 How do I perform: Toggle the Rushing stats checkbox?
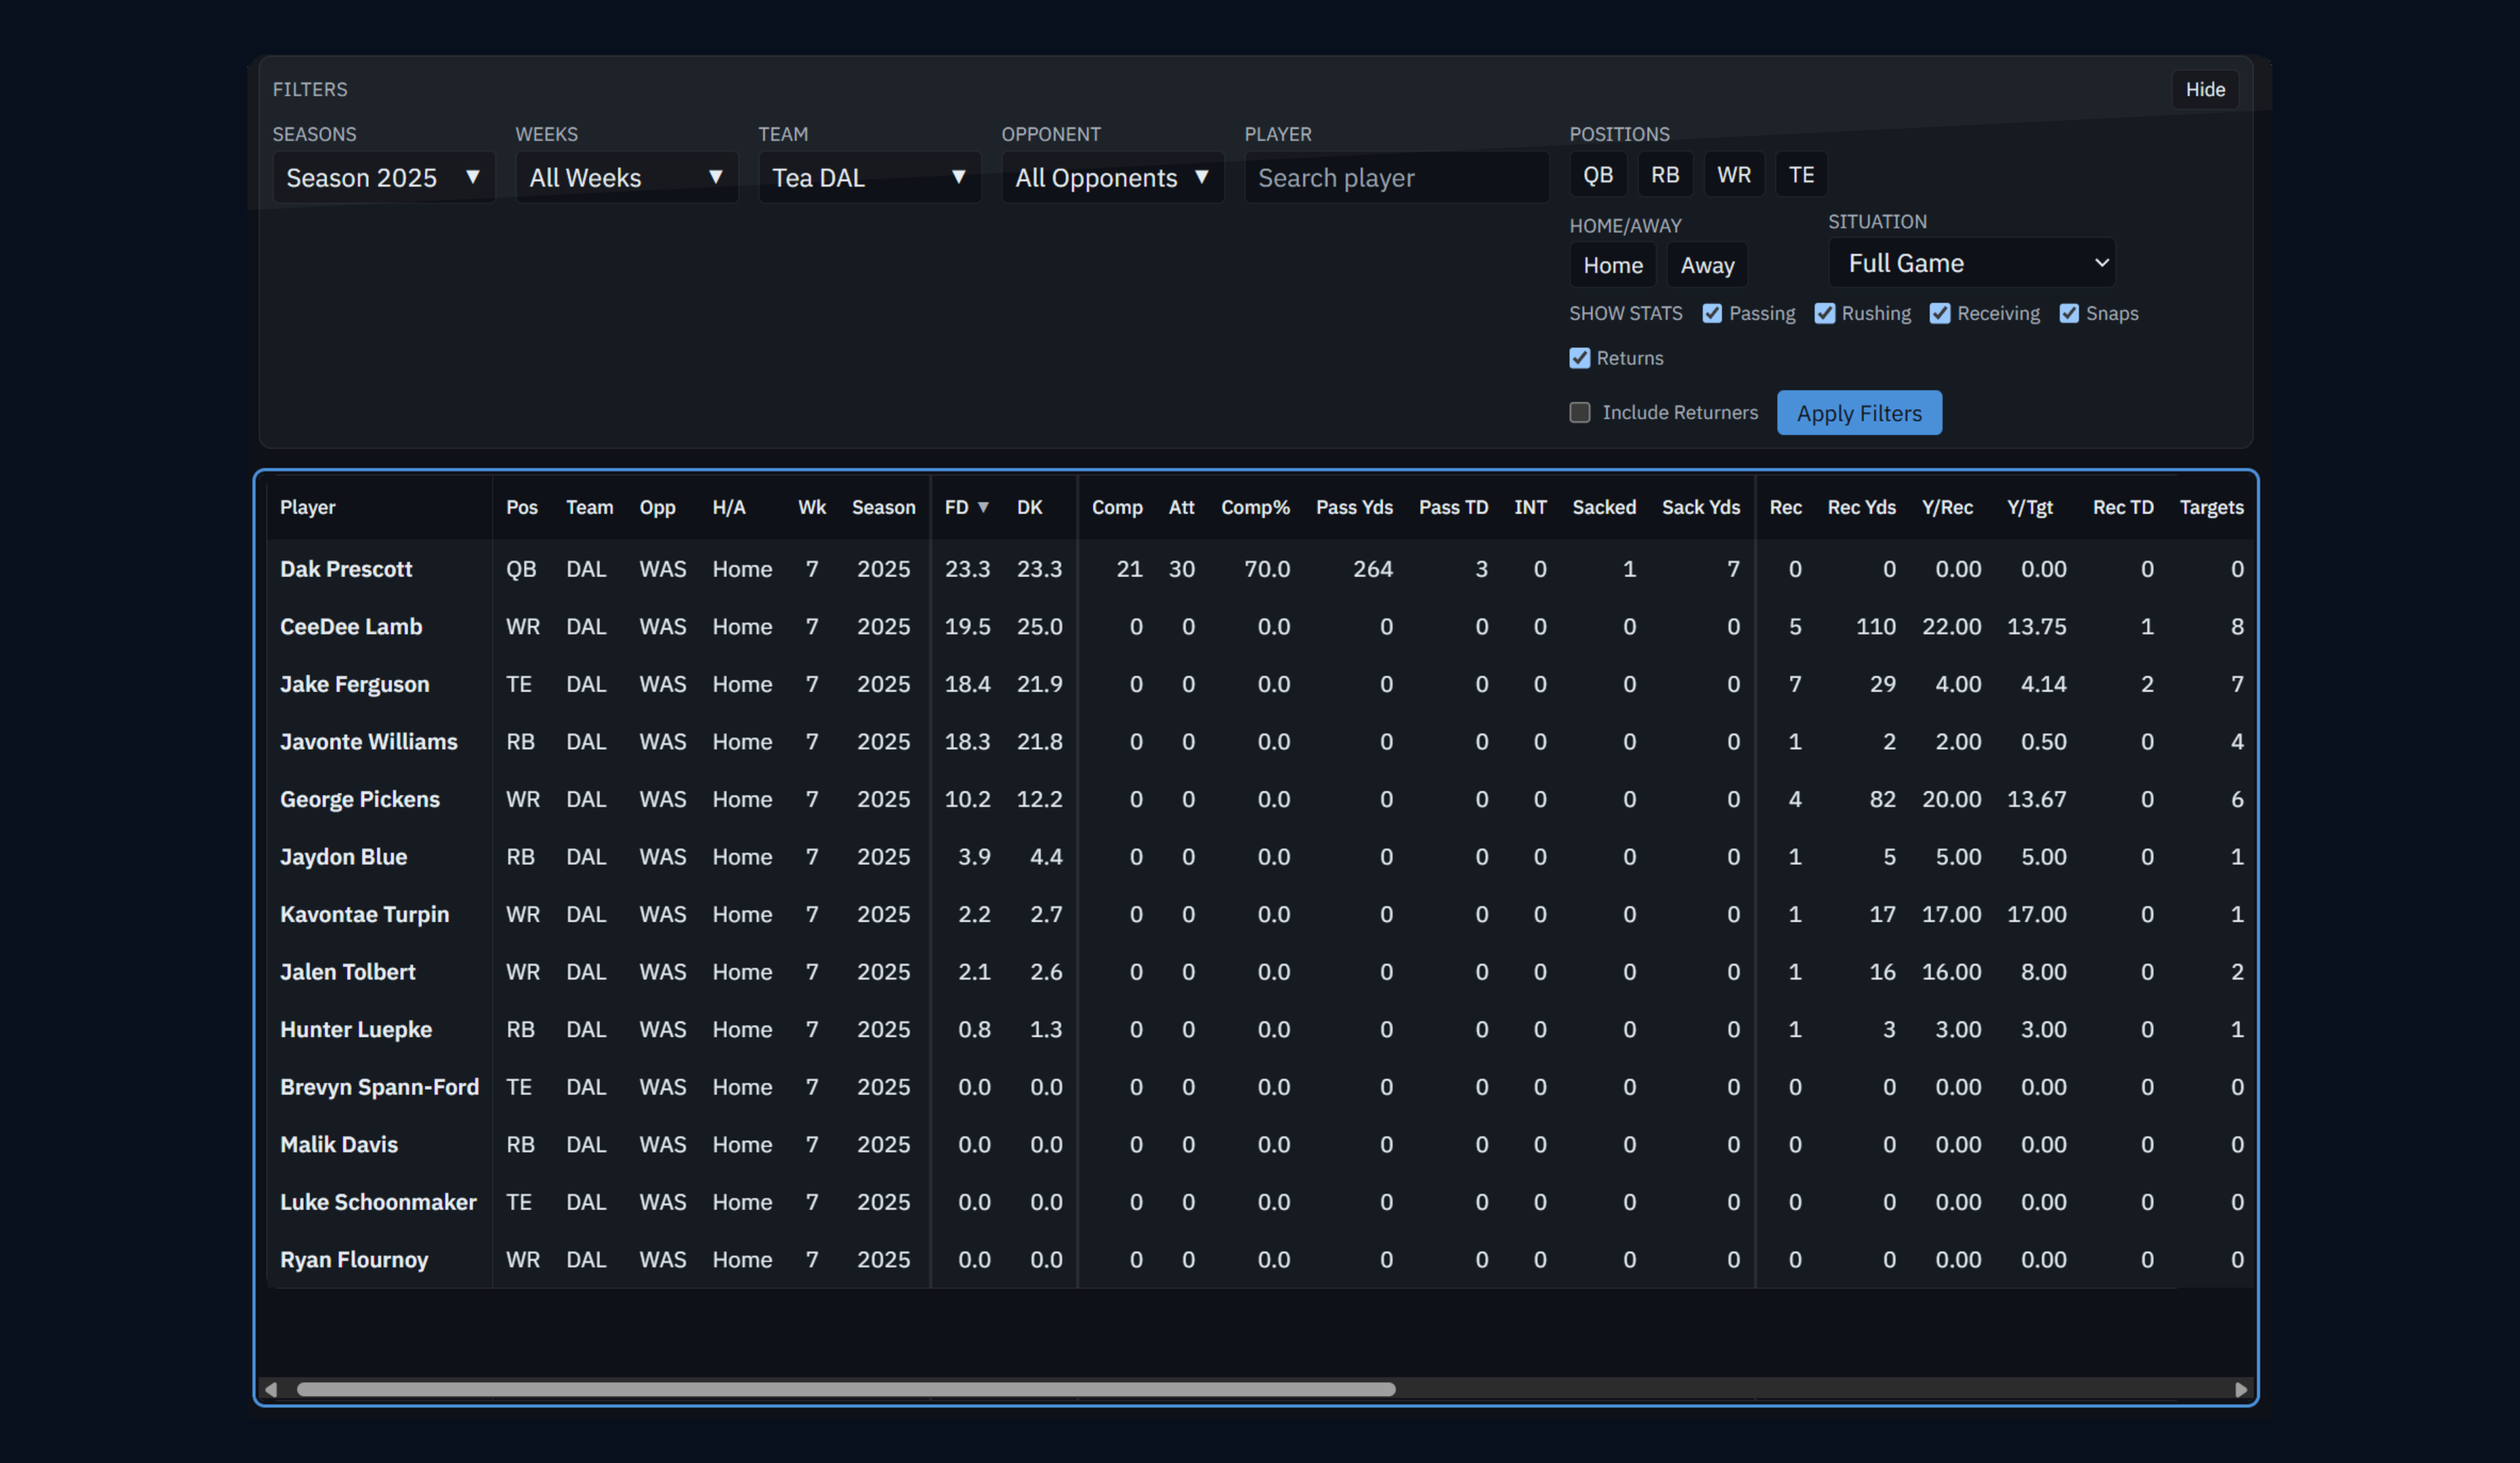[1825, 314]
